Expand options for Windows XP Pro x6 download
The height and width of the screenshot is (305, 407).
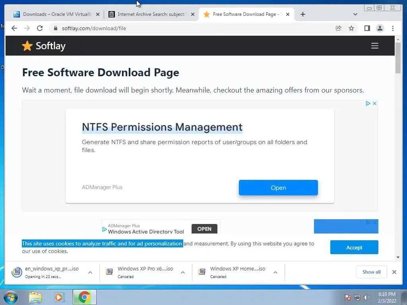(183, 272)
